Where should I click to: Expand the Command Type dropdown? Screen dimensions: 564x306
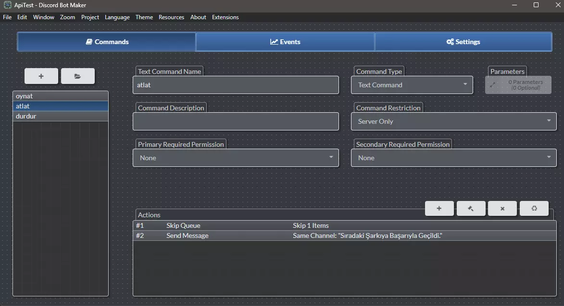coord(412,85)
